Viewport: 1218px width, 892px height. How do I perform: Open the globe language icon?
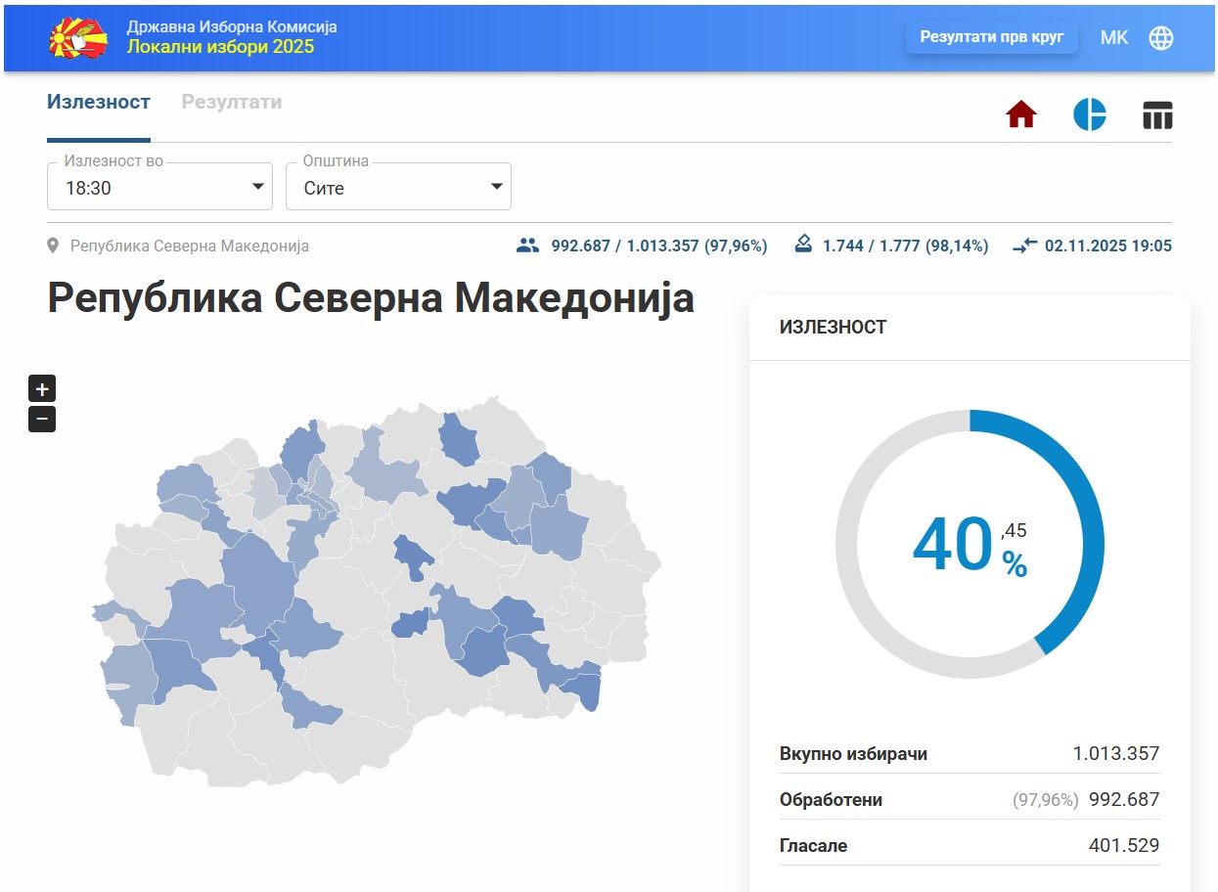pyautogui.click(x=1161, y=38)
